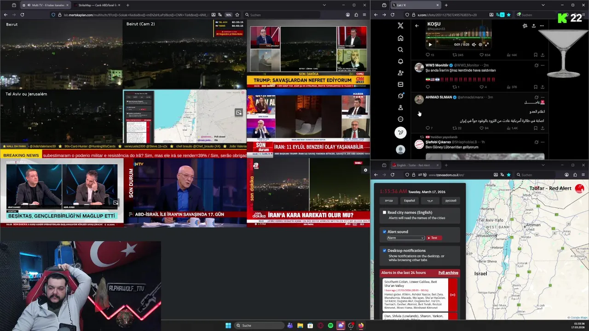Select the List / X tab
Image resolution: width=589 pixels, height=331 pixels.
coord(415,5)
